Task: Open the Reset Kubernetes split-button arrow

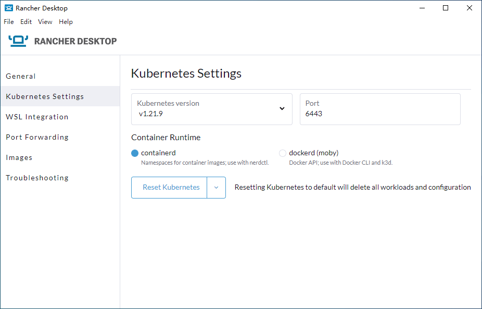Action: 217,188
